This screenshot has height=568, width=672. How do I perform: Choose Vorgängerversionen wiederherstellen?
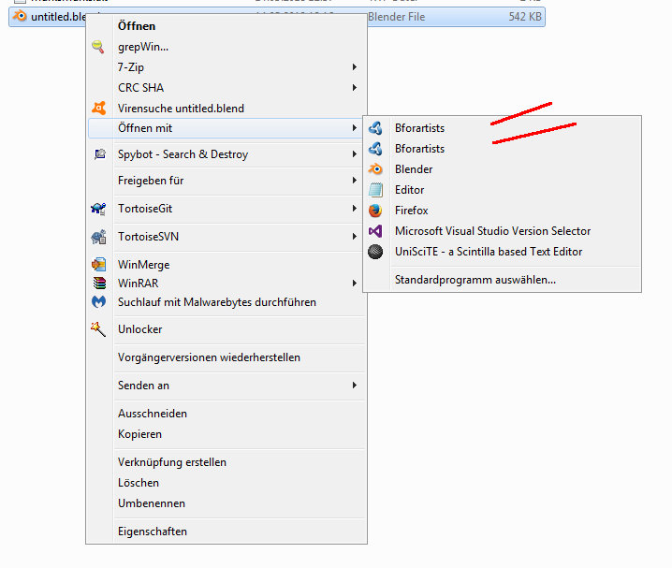(x=209, y=357)
